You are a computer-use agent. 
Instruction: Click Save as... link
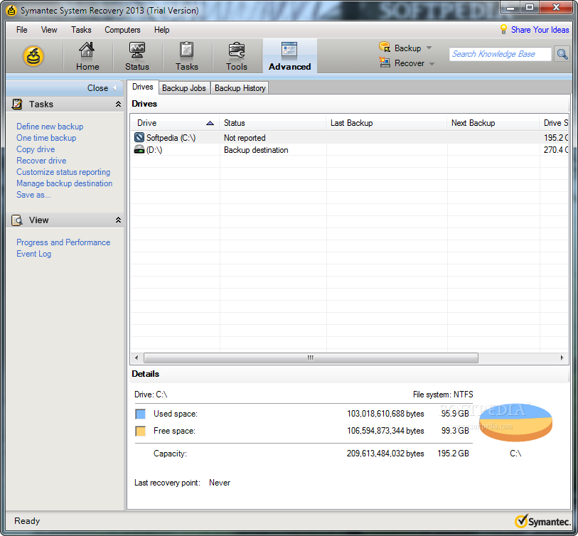tap(33, 195)
